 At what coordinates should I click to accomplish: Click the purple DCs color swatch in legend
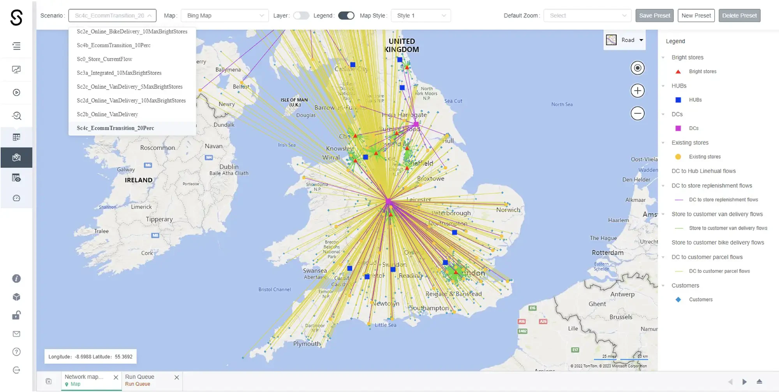[678, 128]
